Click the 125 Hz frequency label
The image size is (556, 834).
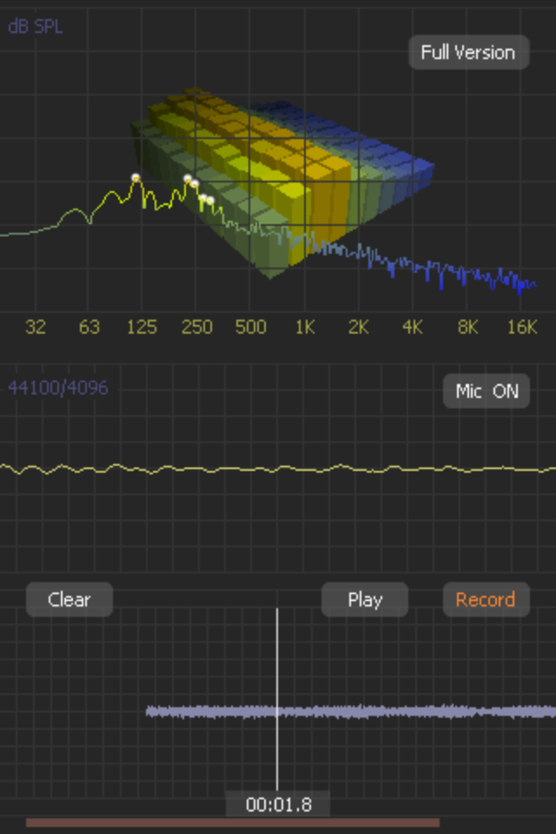click(x=142, y=327)
